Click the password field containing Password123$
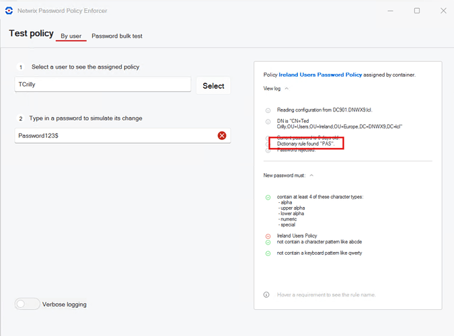 pyautogui.click(x=114, y=136)
